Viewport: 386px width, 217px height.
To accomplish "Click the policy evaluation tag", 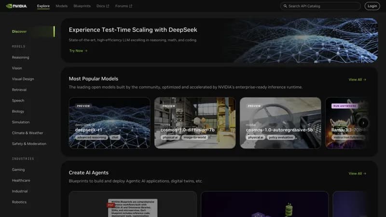I will pos(281,137).
